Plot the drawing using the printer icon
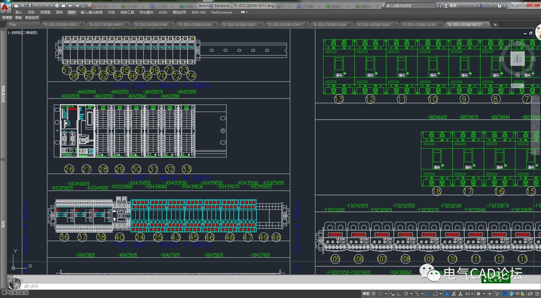Viewport: 541px width, 298px height. 57,5
